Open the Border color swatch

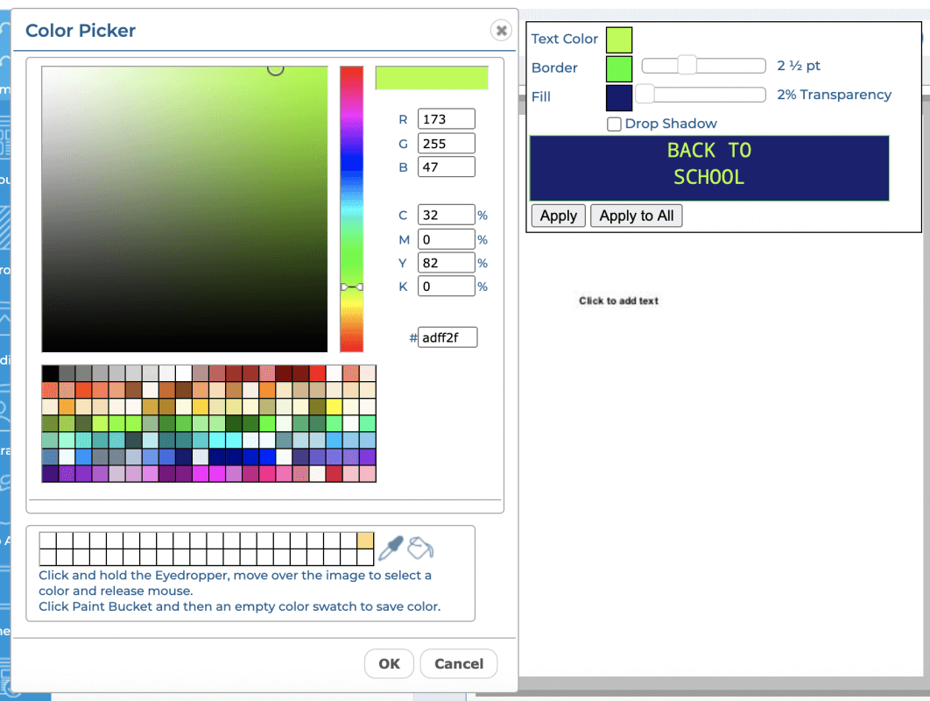point(619,68)
